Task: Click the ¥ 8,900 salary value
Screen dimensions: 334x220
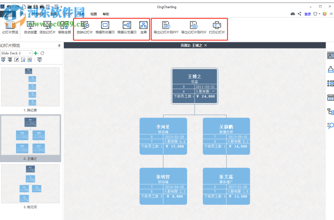Action: click(175, 197)
